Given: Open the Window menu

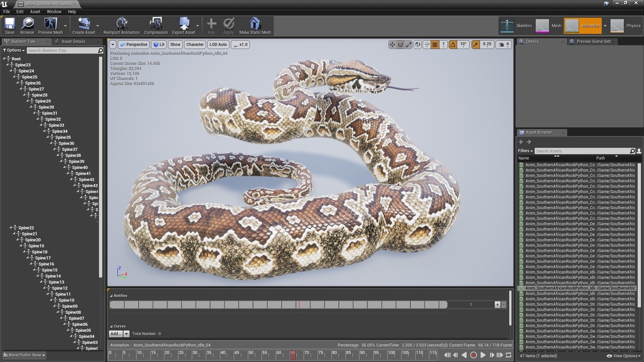Looking at the screenshot, I should (54, 12).
